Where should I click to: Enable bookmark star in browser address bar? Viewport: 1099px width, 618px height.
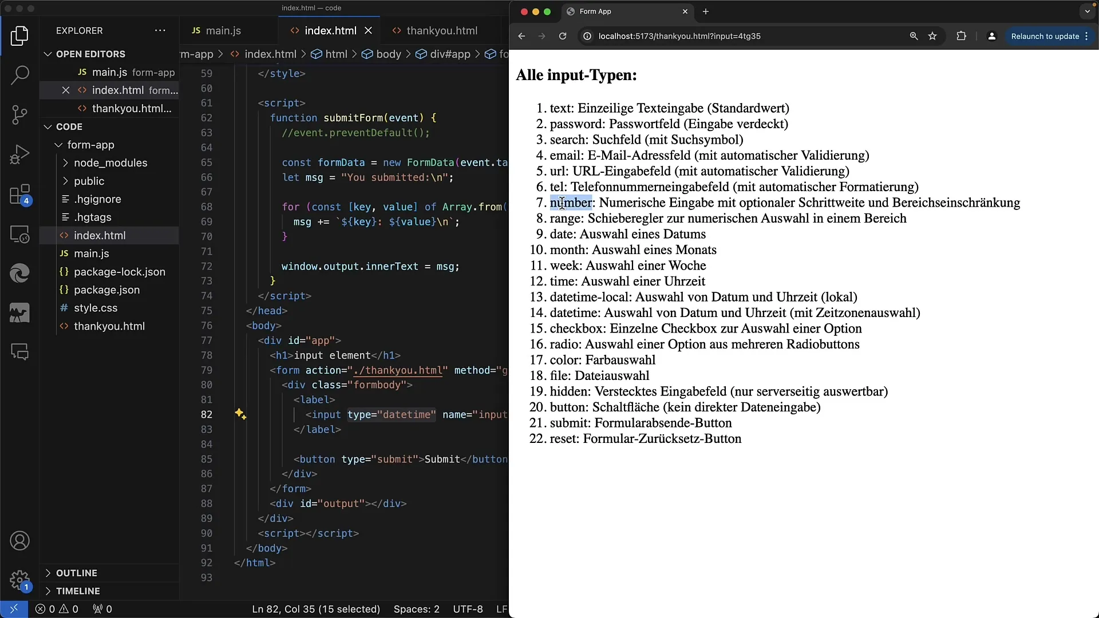coord(933,35)
